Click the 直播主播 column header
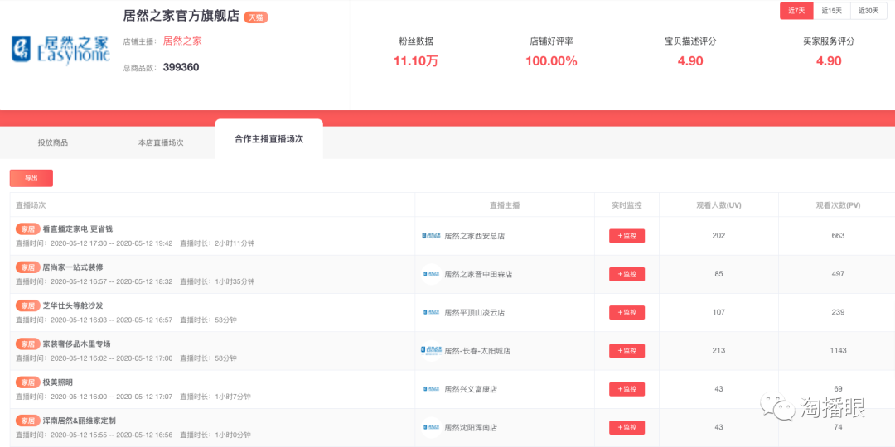The image size is (895, 447). coord(505,205)
